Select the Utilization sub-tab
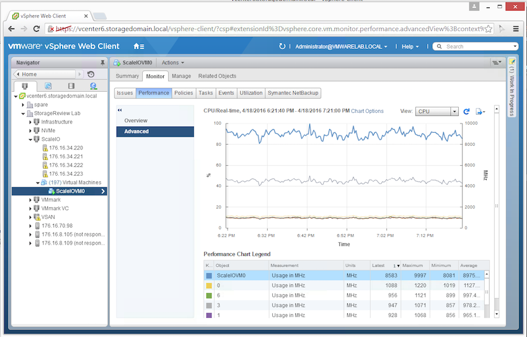The height and width of the screenshot is (337, 527). pos(251,93)
